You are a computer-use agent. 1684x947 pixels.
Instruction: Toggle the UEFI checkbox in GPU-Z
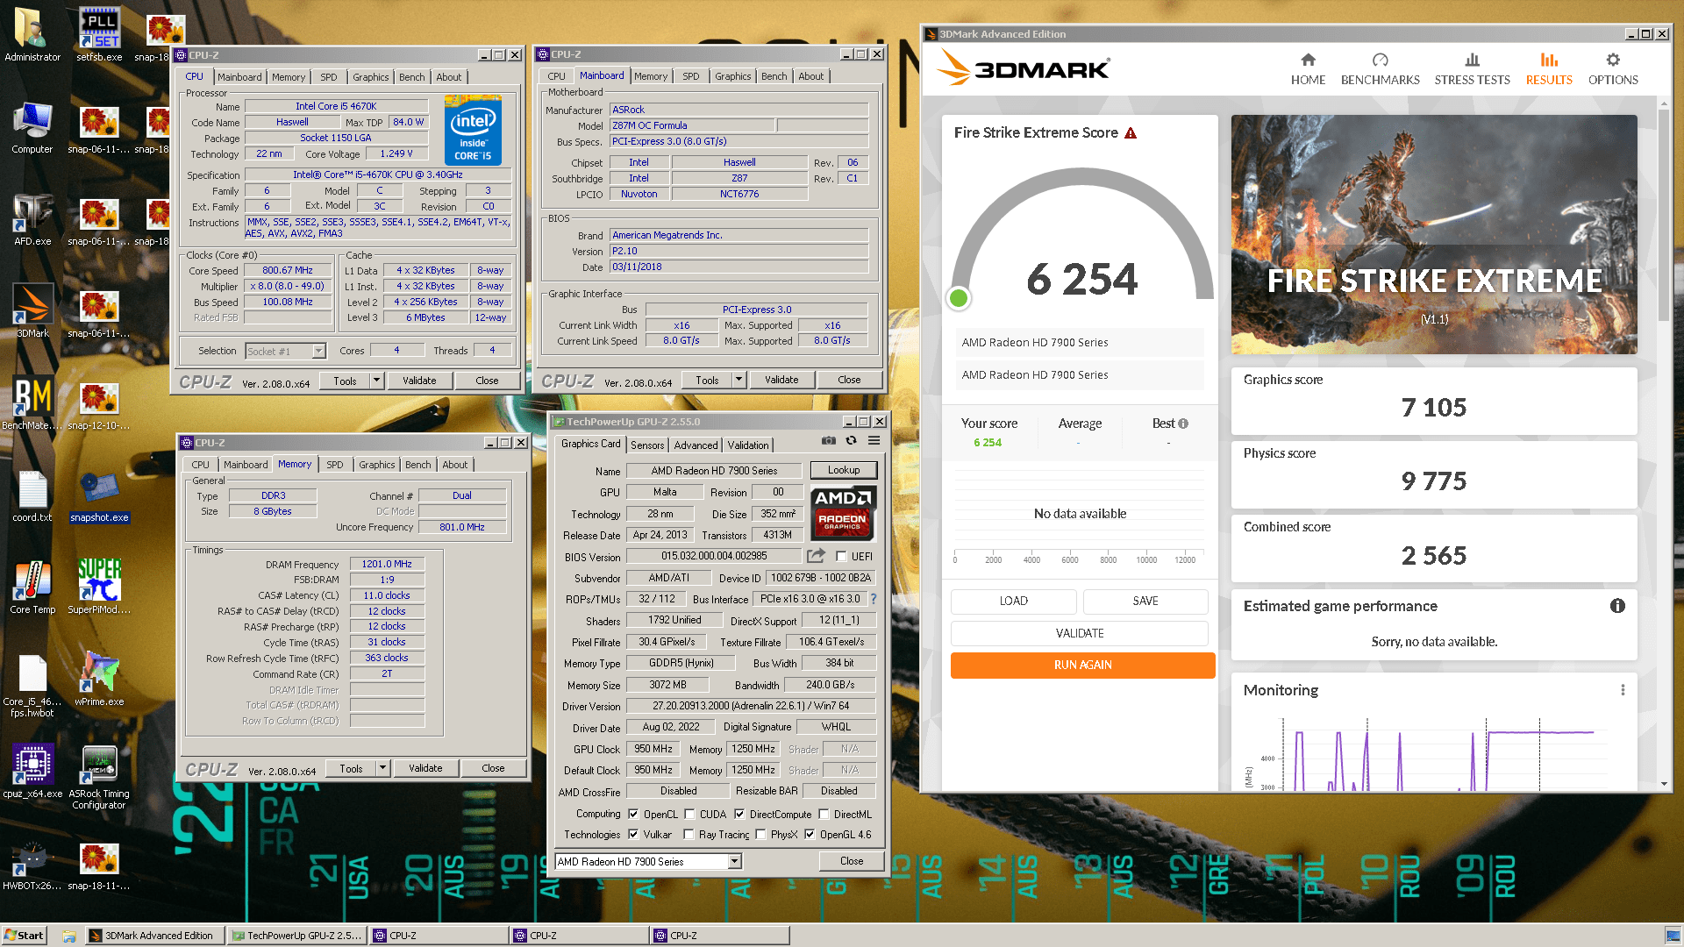point(841,556)
